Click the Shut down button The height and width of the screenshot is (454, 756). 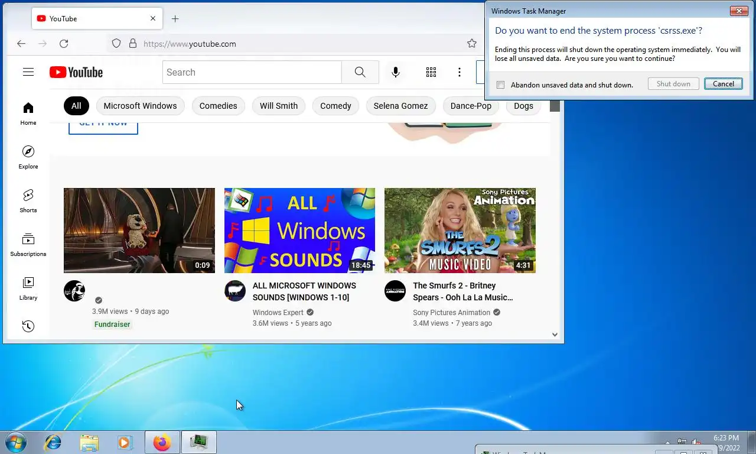point(673,84)
